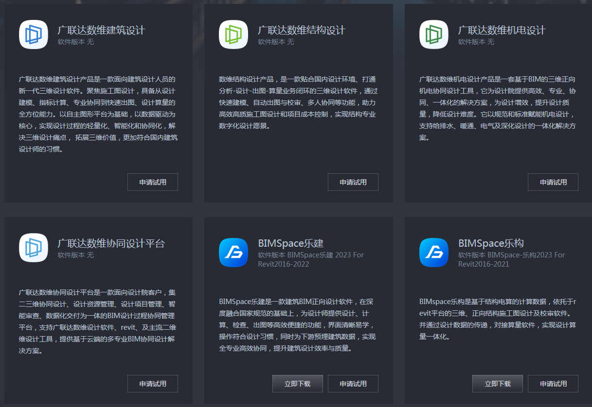
Task: Click the 数维结构设计产品 description paragraph
Action: click(x=298, y=102)
